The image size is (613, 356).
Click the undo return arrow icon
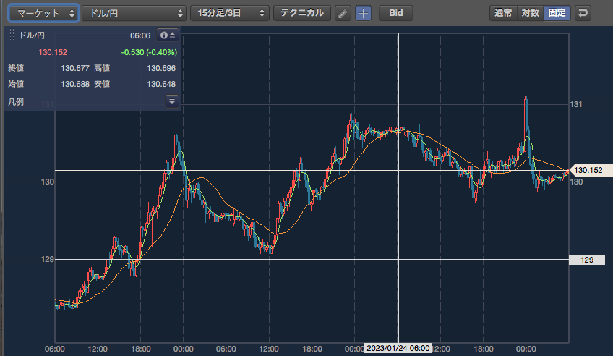point(583,13)
